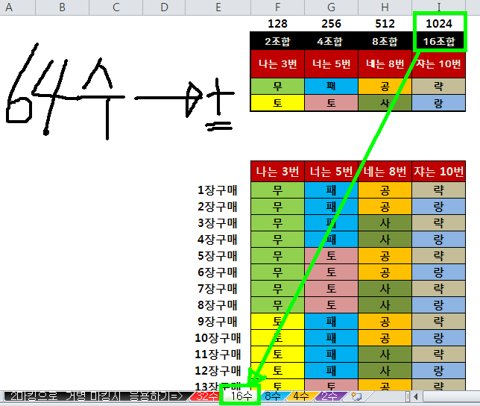This screenshot has height=406, width=480.
Task: Switch to the yellow 4수 sheet tab
Action: click(301, 396)
